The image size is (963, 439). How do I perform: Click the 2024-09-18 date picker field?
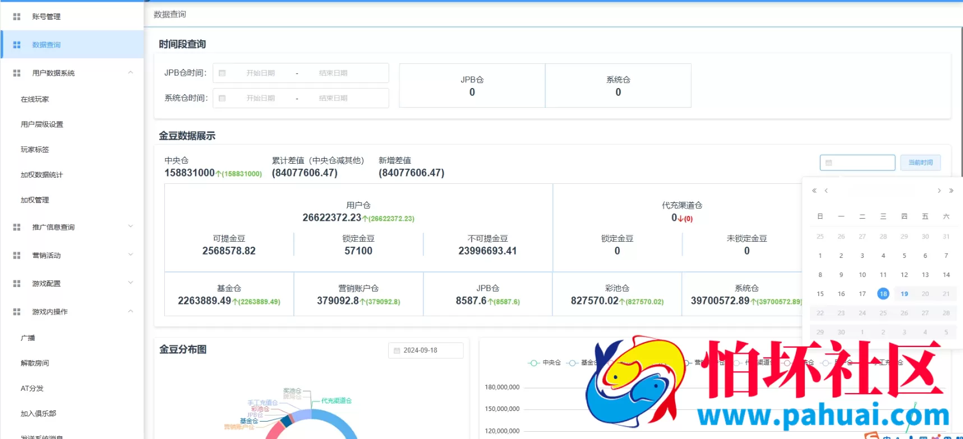(426, 350)
